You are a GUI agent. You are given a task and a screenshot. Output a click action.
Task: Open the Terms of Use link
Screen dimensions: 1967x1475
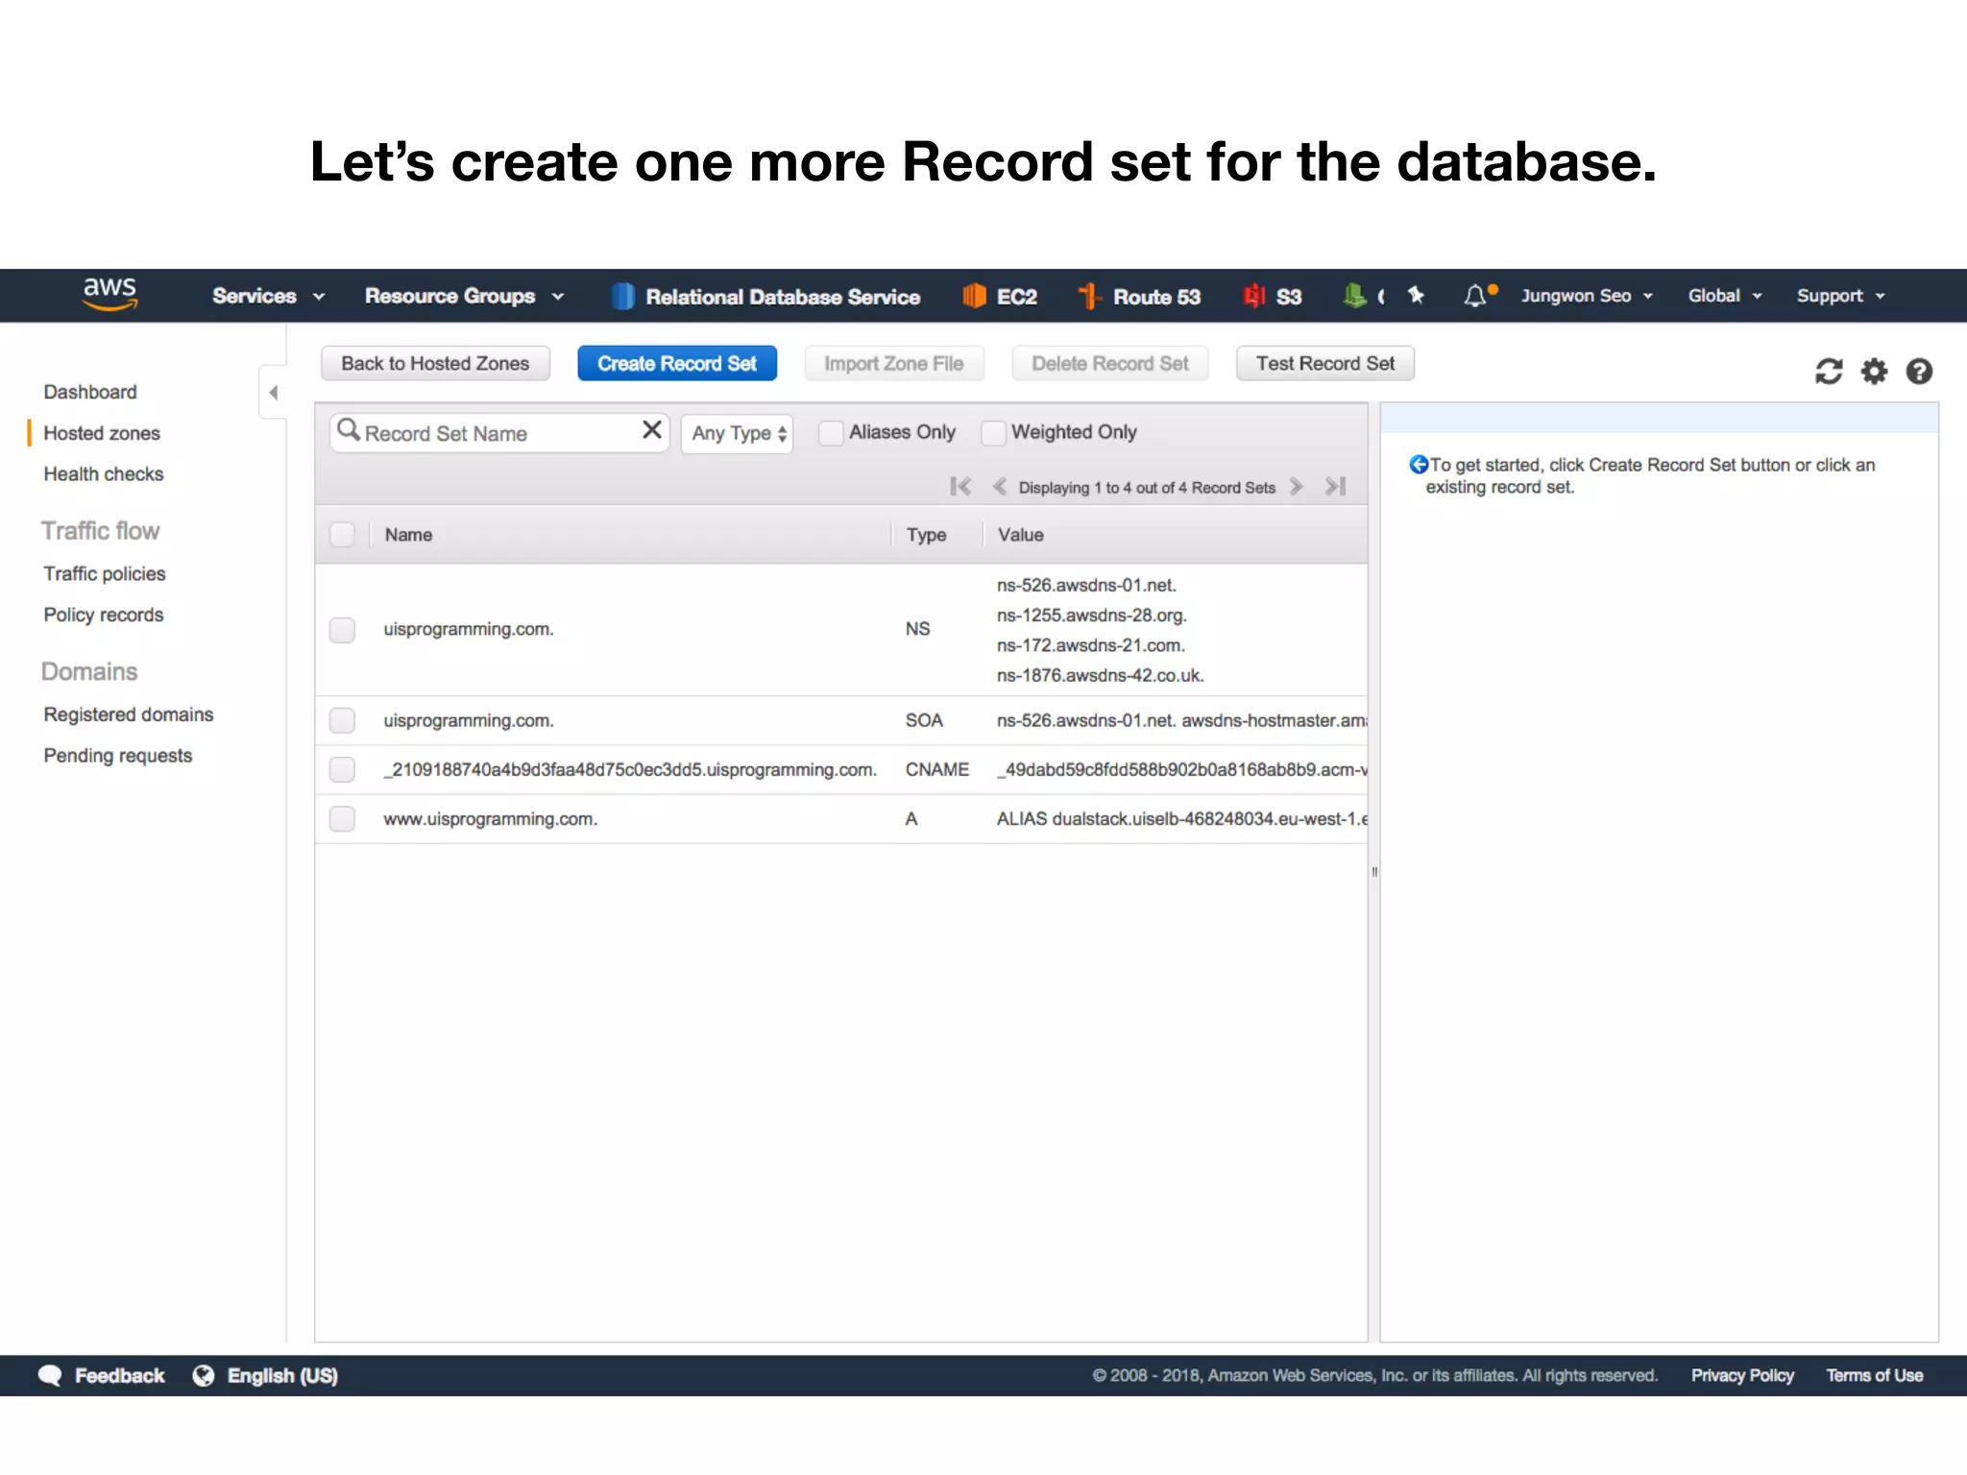click(x=1875, y=1375)
